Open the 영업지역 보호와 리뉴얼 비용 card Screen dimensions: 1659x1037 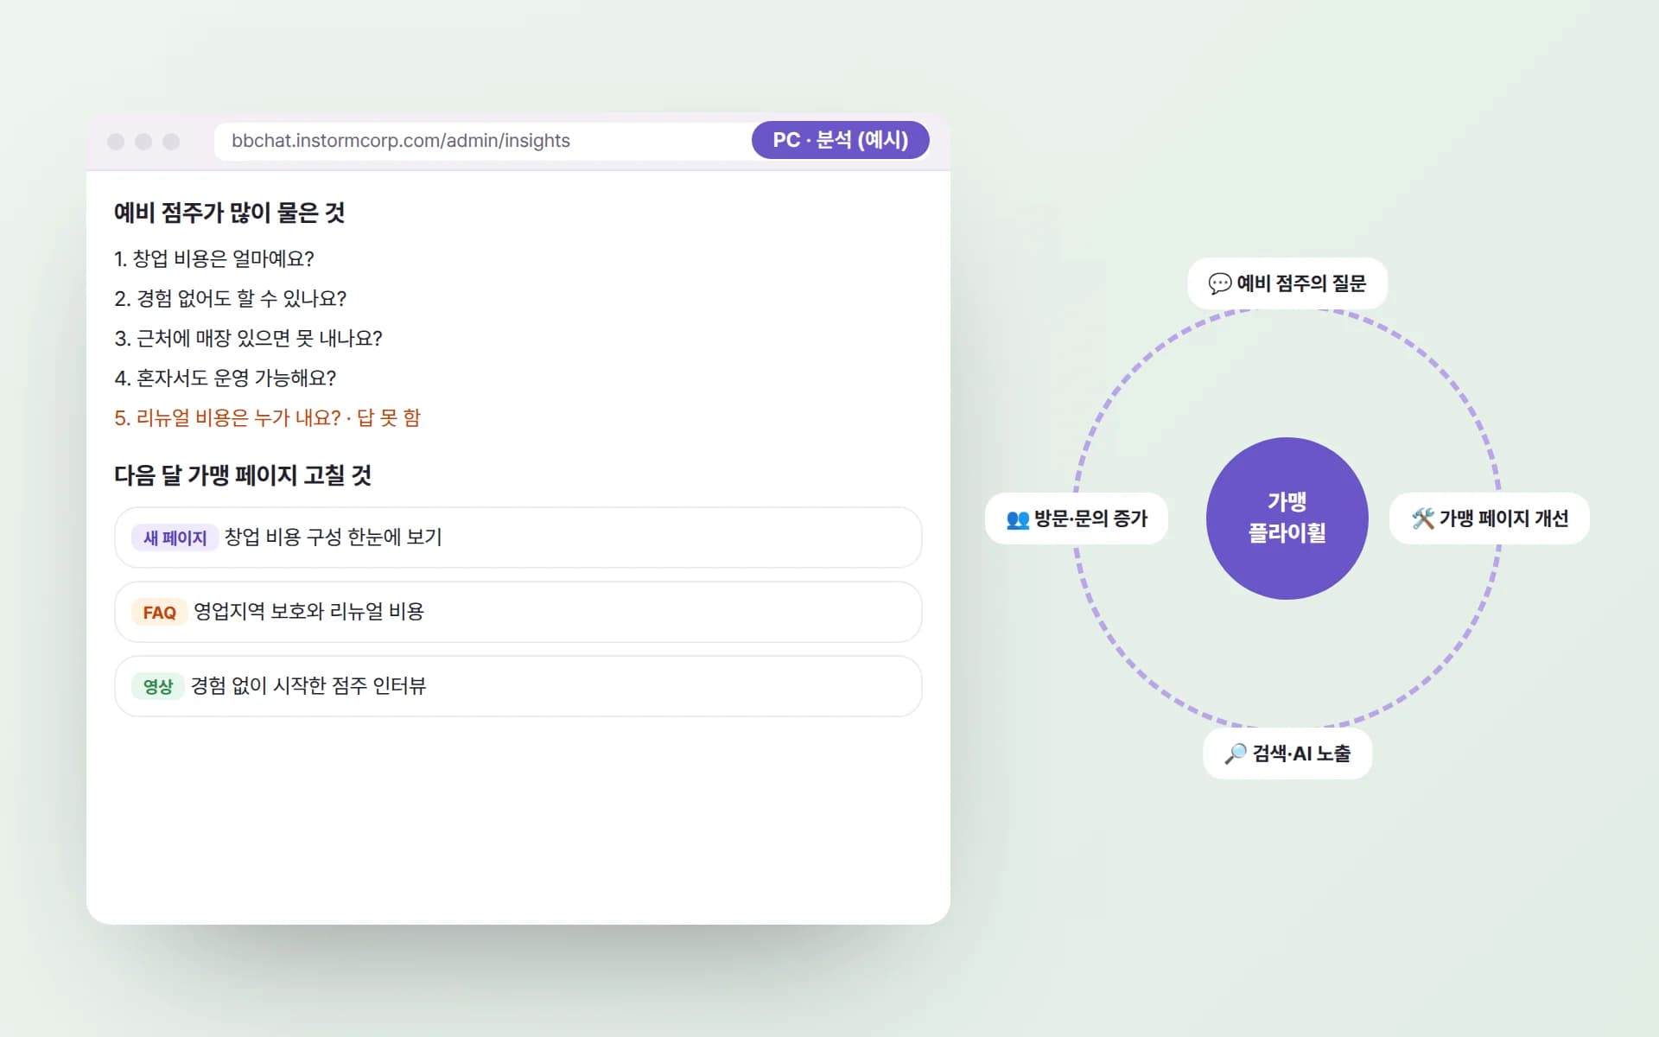518,612
